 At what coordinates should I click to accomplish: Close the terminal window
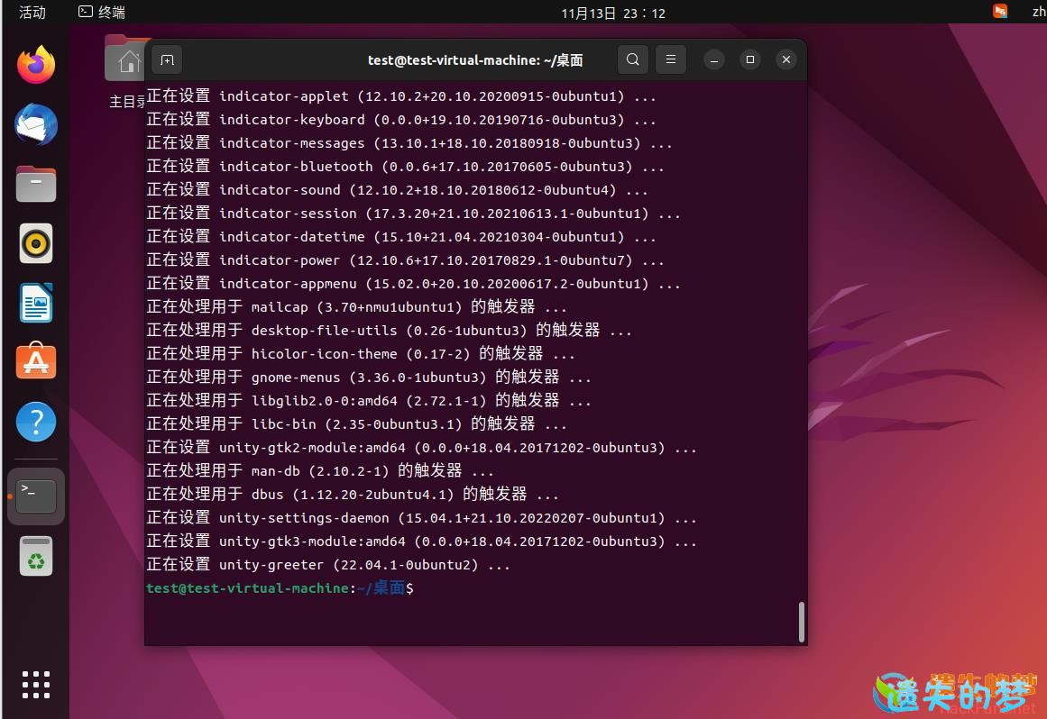[785, 60]
